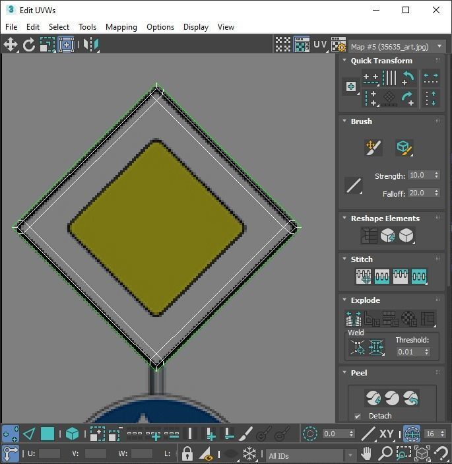Click Linear Align vertical bars icon
This screenshot has width=452, height=464.
pyautogui.click(x=389, y=78)
